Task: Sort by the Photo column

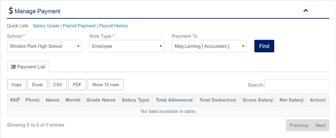Action: [x=32, y=100]
